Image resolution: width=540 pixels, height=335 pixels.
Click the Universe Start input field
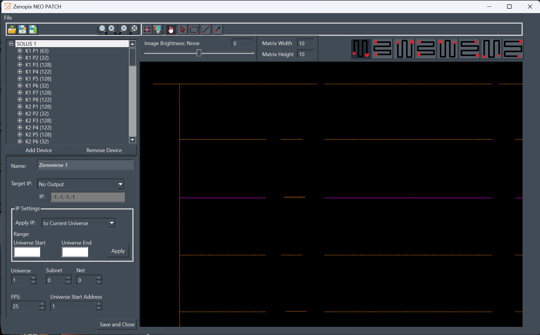27,252
